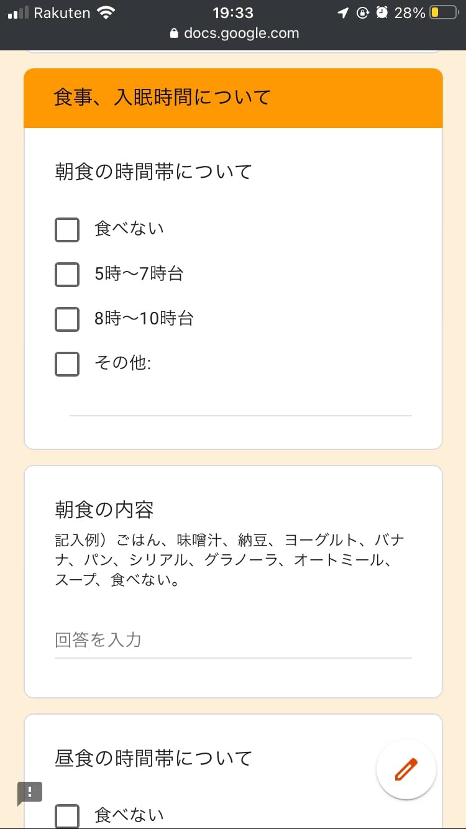Tap the 19:33 clock in status bar
This screenshot has width=466, height=829.
coord(232,12)
